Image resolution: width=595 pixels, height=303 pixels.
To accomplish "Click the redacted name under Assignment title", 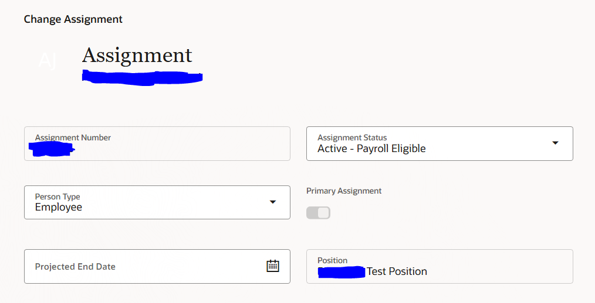I will 143,78.
